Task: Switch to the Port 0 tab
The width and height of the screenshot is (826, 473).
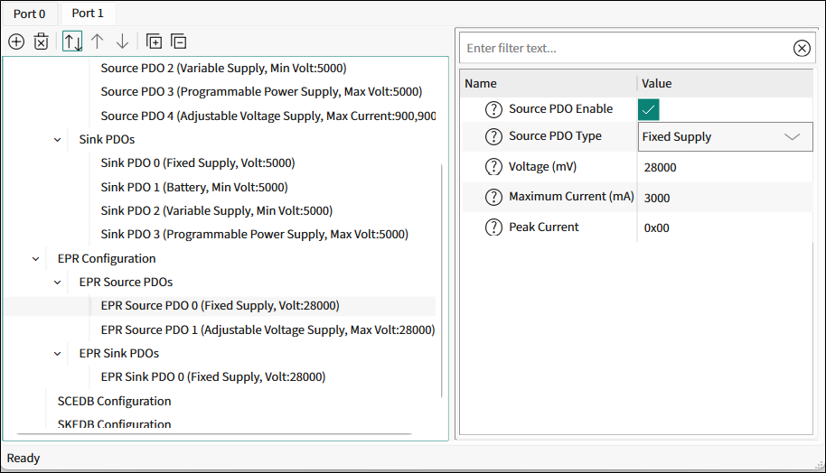Action: (30, 14)
